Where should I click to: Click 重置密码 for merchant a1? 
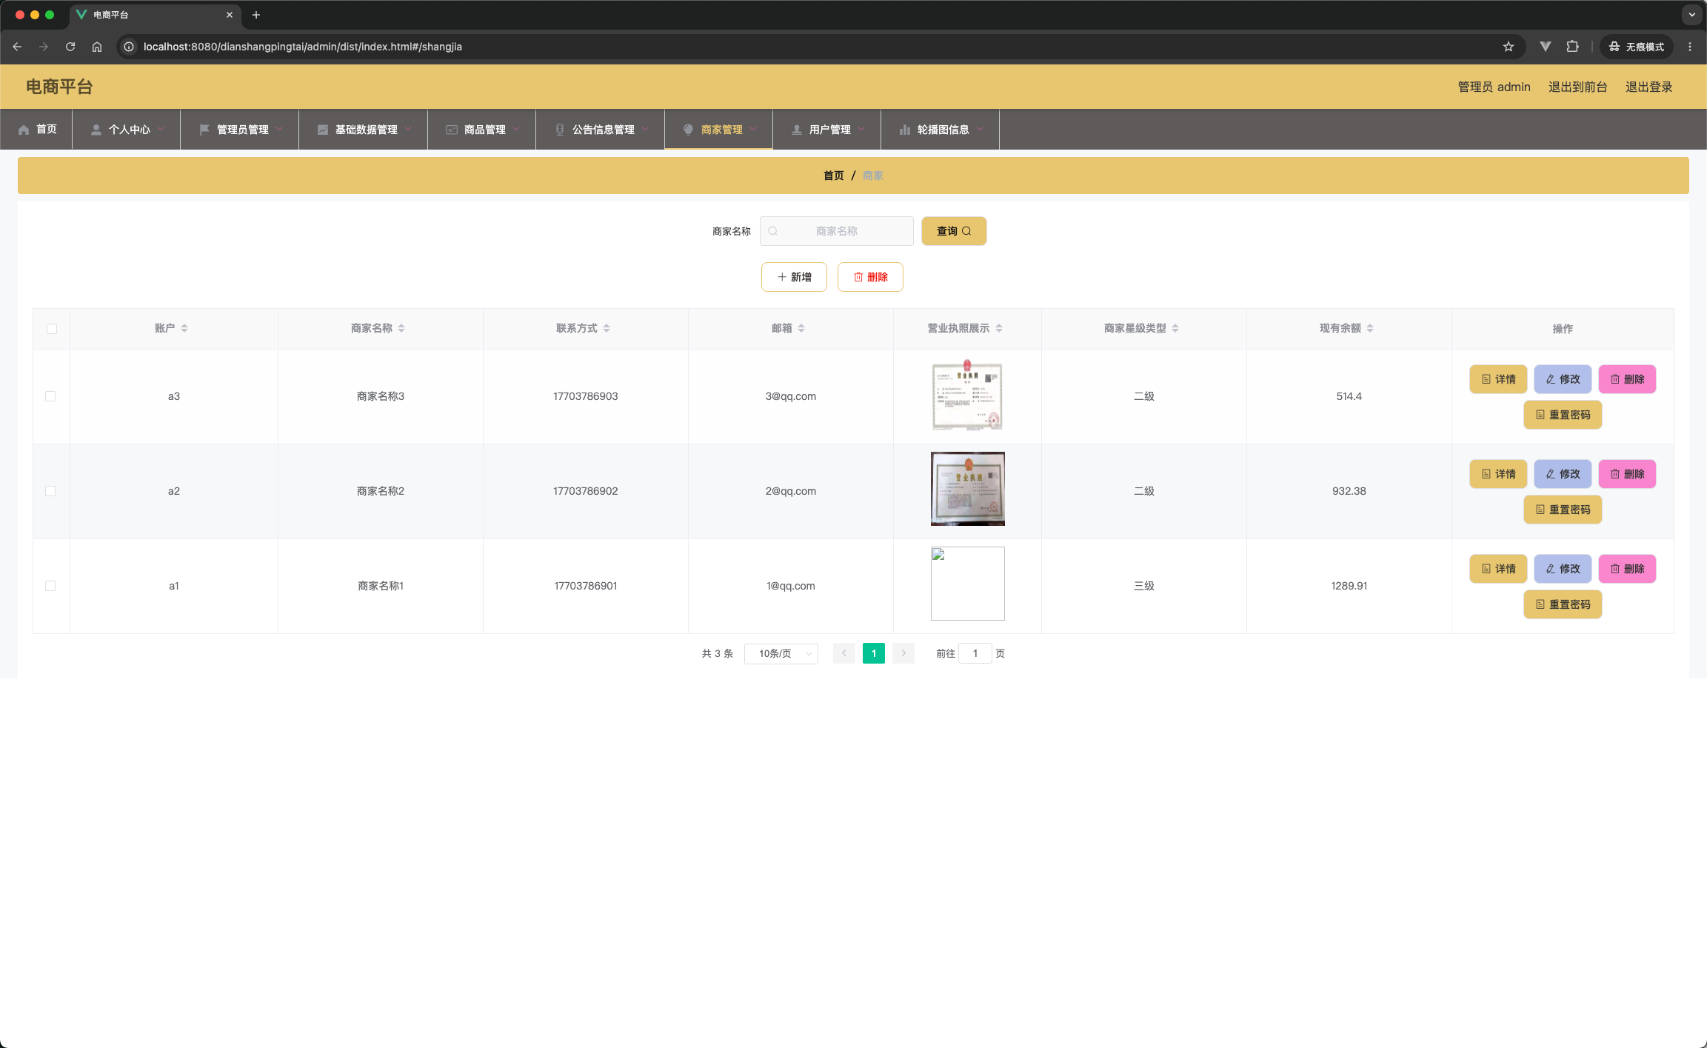pyautogui.click(x=1563, y=604)
